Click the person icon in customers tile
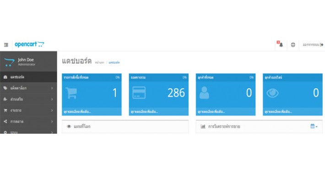Image resolution: width=325 pixels, height=174 pixels. [x=204, y=92]
